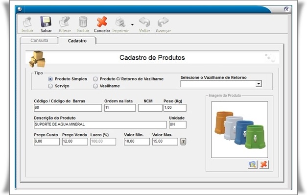Click the Imprimir printer icon

[x=120, y=22]
